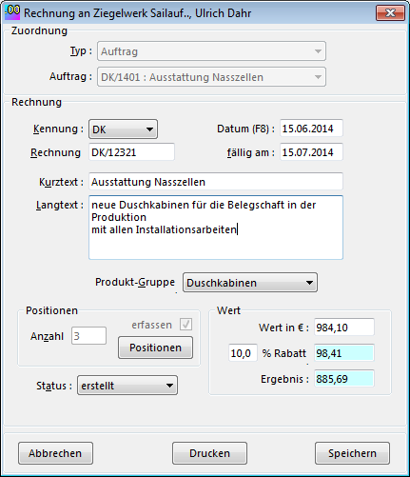Click the Rechnung number field DK/12321
This screenshot has width=410, height=477.
pos(131,152)
